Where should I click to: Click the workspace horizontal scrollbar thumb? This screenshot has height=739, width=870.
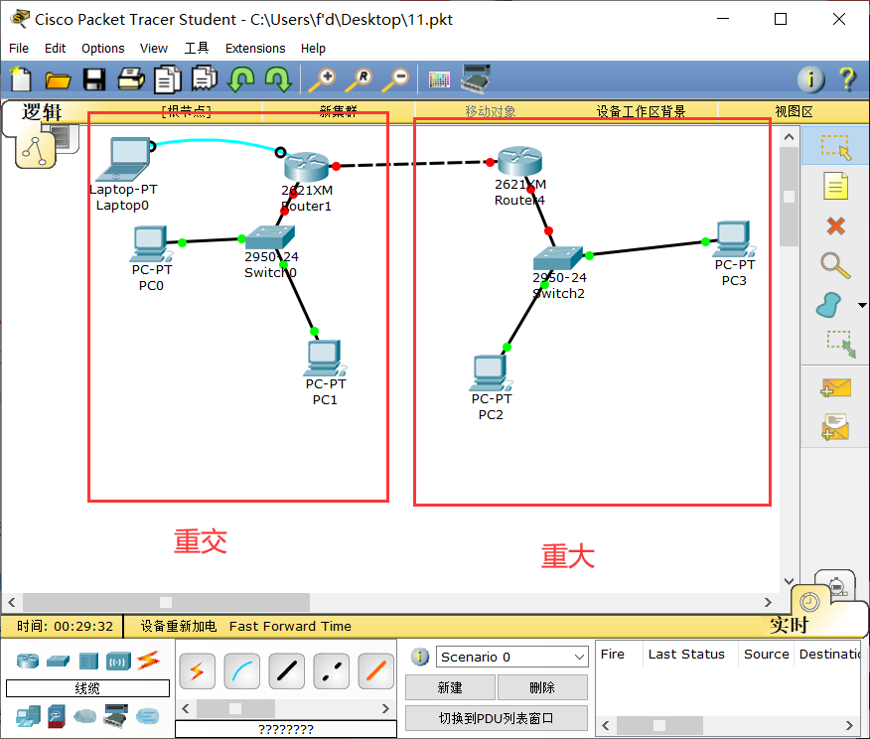click(x=166, y=602)
